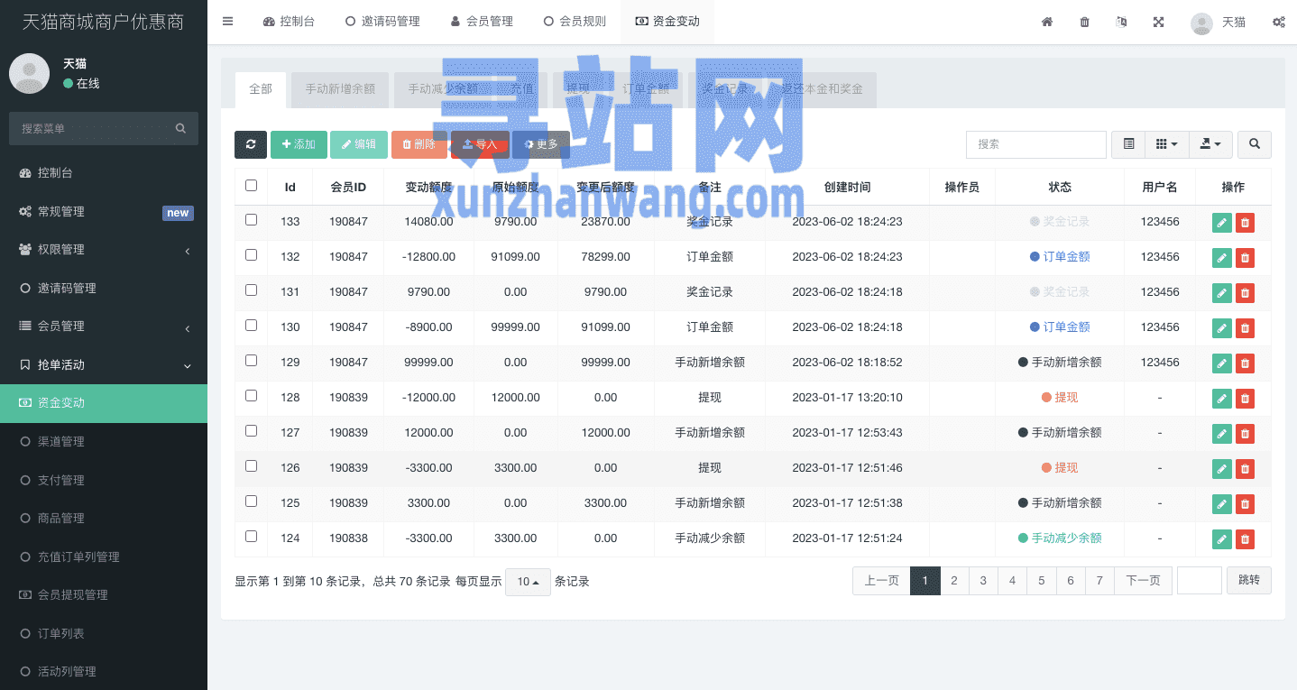This screenshot has width=1297, height=690.
Task: Click the green 添加 button
Action: click(x=299, y=144)
